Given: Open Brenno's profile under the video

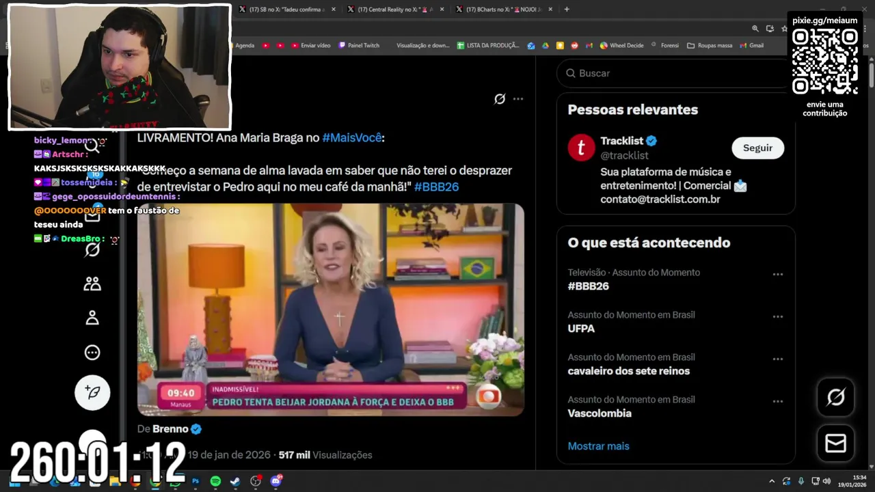Looking at the screenshot, I should point(170,429).
